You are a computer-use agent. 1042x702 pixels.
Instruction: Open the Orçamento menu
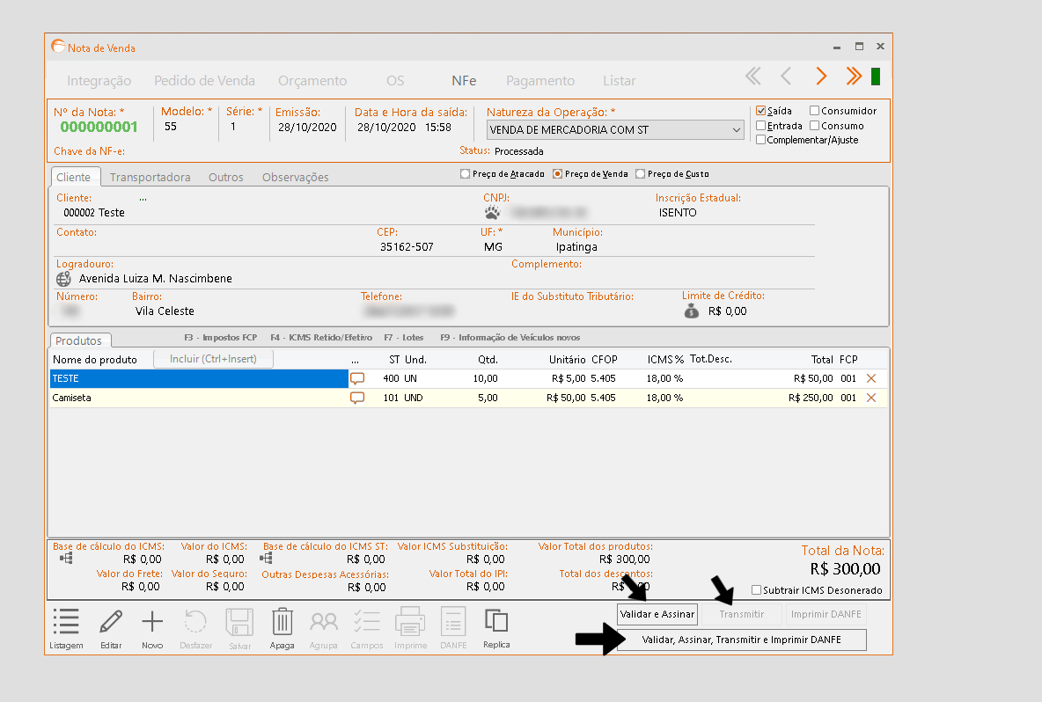(x=312, y=80)
